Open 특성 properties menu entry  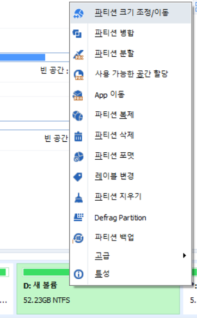click(x=131, y=274)
